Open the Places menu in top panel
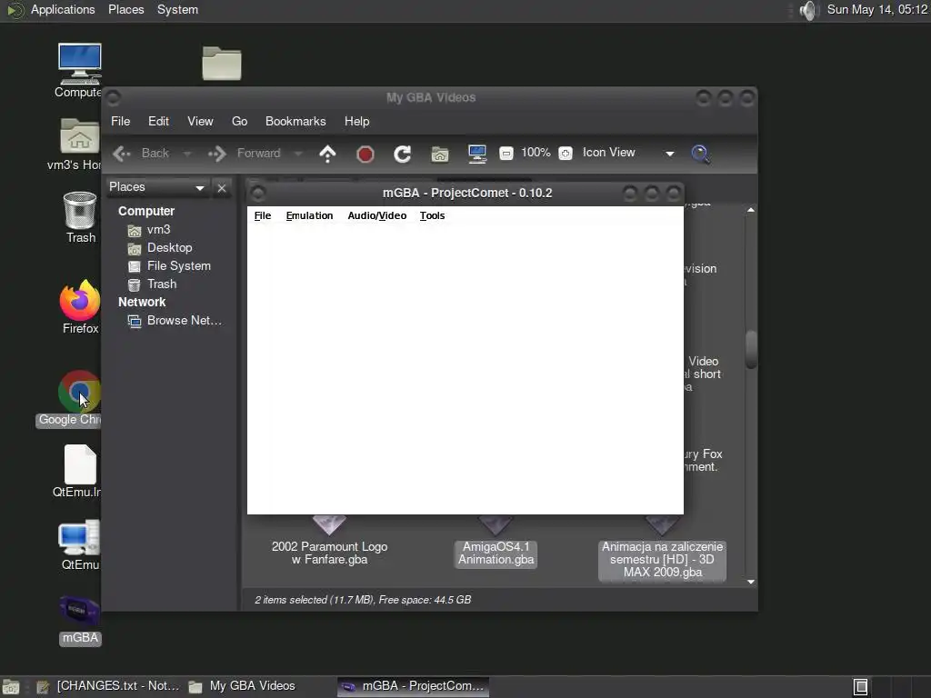 (125, 9)
